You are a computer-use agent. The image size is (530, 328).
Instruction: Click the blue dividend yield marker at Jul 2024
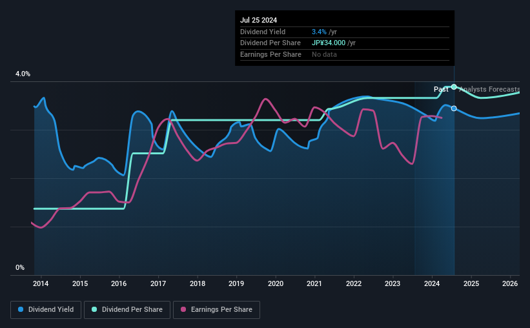454,108
